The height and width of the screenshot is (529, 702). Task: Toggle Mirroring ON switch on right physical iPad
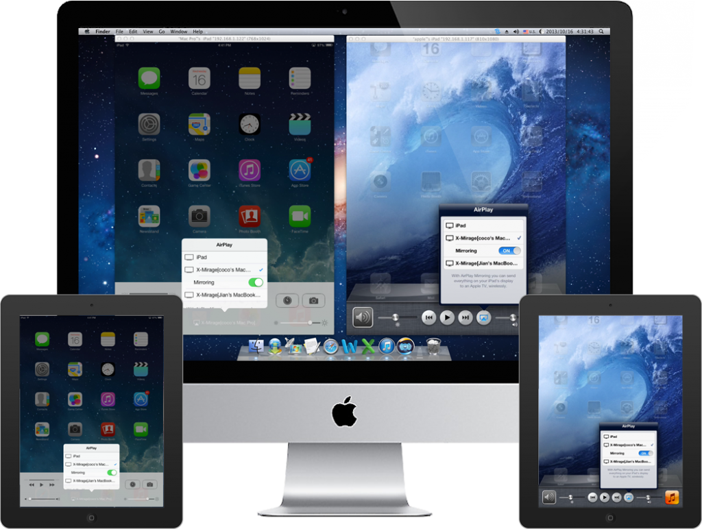pyautogui.click(x=645, y=454)
